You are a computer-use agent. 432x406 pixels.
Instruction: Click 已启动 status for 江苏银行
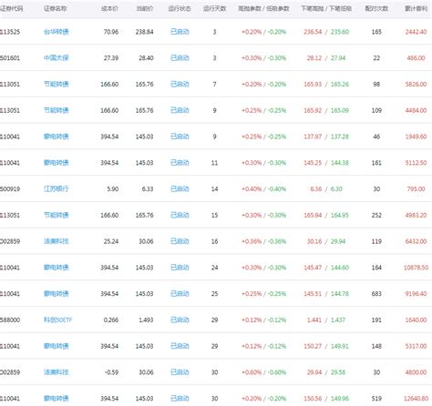(180, 189)
